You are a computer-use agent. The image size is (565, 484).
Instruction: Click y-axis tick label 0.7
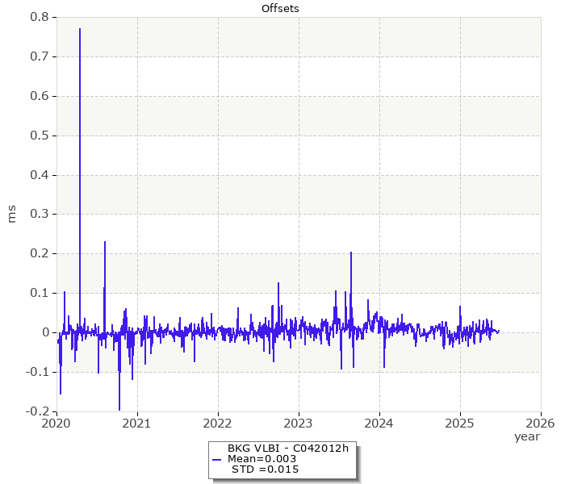point(40,56)
